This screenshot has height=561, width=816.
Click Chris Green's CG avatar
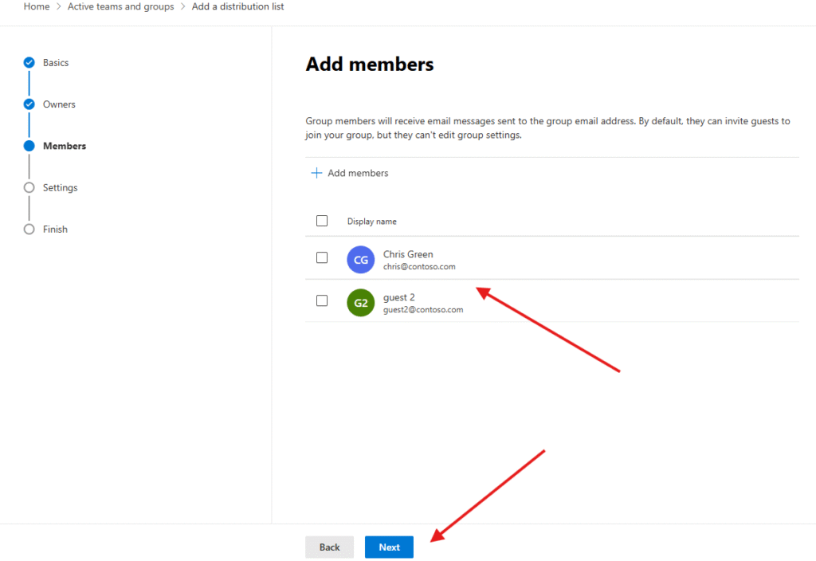pos(361,260)
